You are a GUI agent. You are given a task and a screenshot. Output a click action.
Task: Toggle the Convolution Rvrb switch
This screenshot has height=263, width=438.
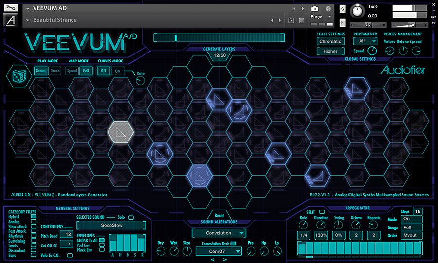click(233, 244)
